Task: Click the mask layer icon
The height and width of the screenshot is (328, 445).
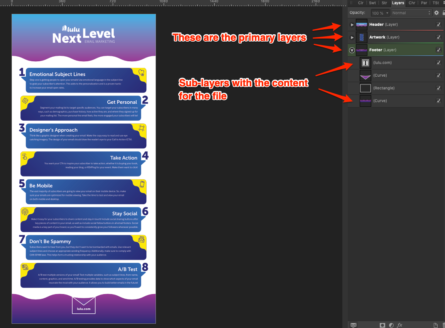Action: 382,325
